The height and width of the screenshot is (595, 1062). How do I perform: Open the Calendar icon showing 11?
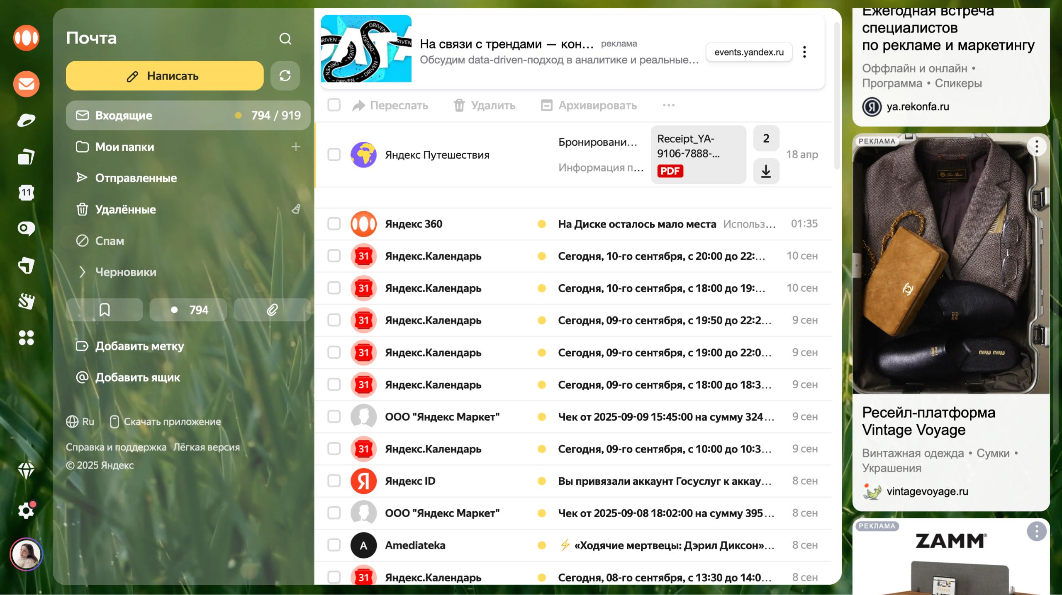coord(26,193)
